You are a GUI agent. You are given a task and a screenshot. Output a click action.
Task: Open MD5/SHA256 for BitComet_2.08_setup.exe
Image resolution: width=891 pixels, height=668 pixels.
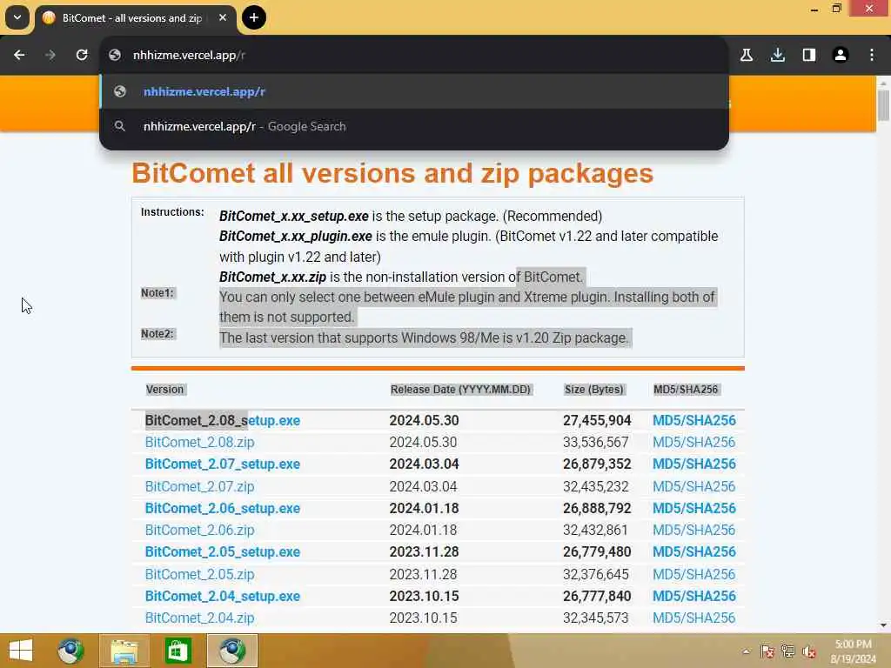tap(693, 420)
